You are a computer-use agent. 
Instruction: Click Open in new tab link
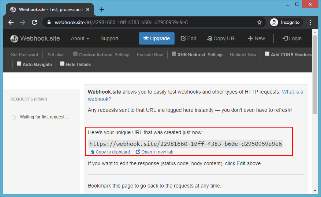pos(154,152)
